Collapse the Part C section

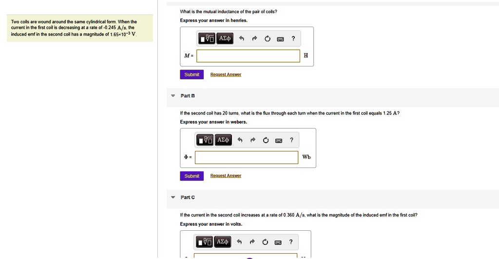173,197
